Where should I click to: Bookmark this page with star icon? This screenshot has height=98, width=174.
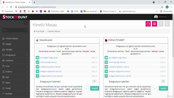(x=162, y=7)
